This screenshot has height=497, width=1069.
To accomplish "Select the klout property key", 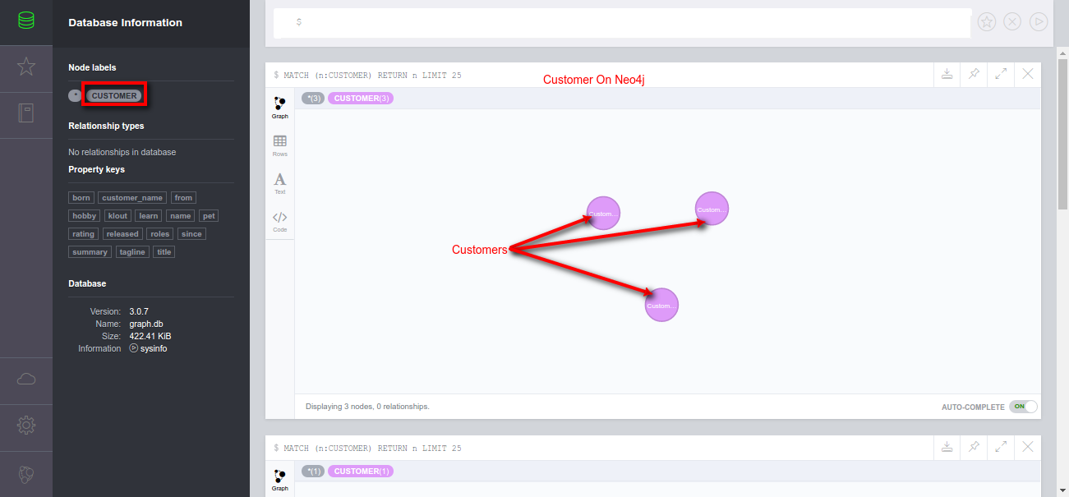I will pos(117,216).
